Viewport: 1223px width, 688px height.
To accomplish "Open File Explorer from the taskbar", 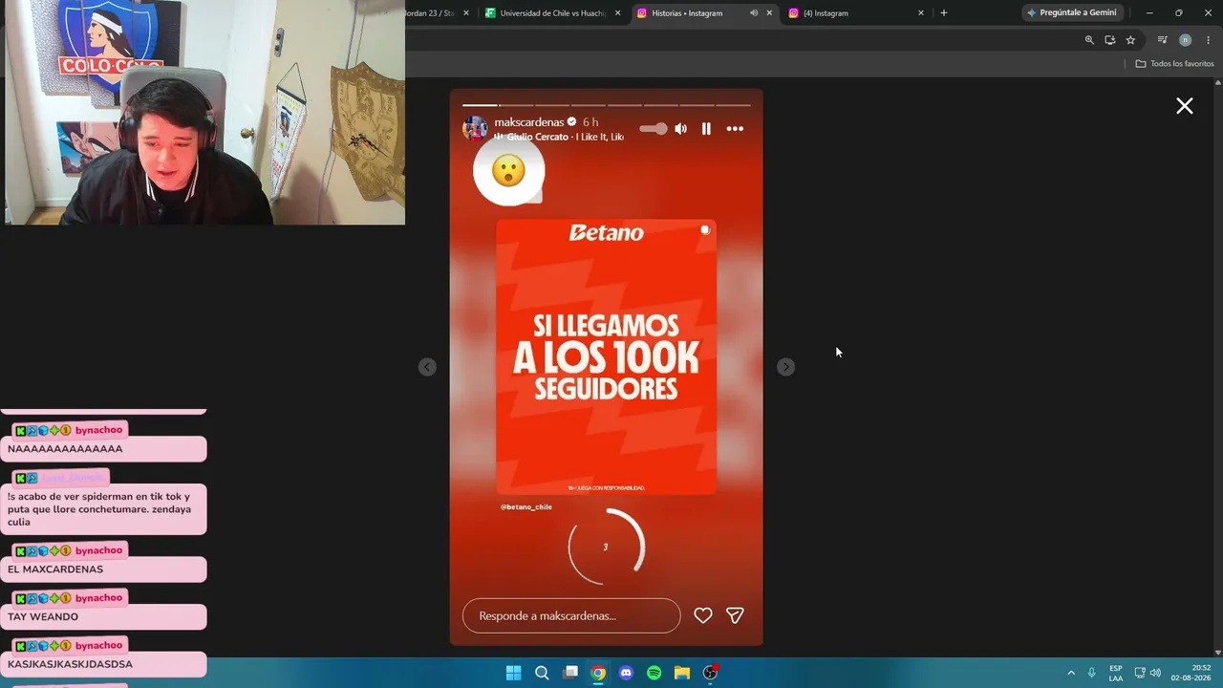I will click(682, 673).
